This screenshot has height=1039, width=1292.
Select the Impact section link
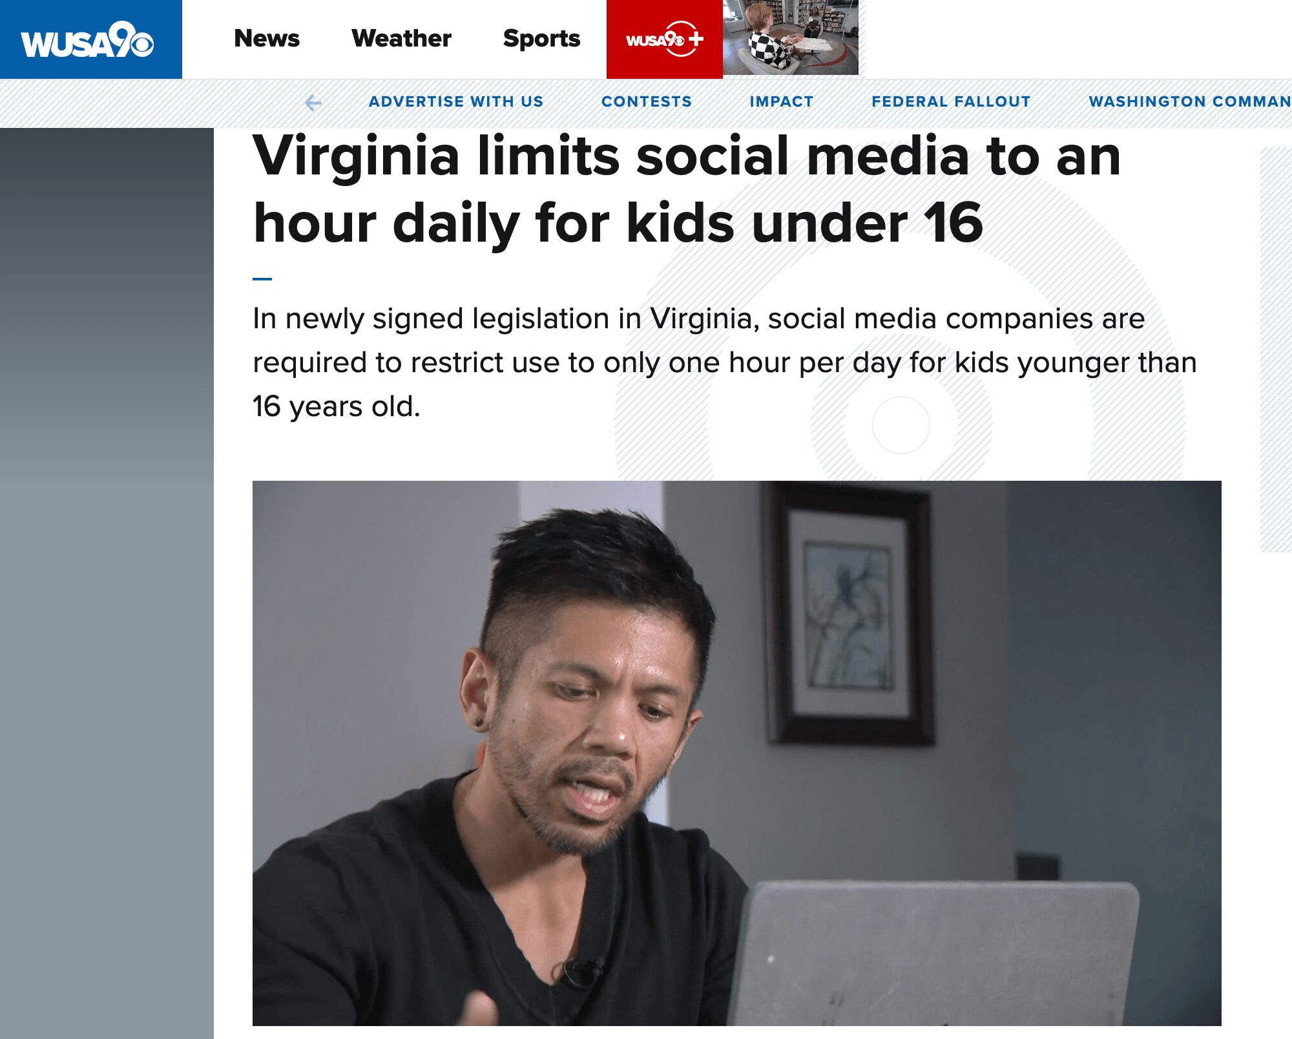[781, 101]
